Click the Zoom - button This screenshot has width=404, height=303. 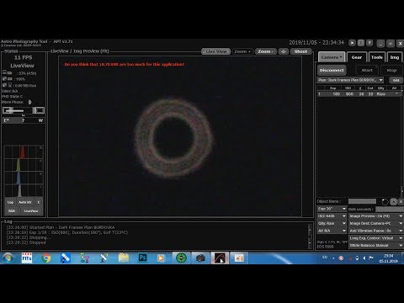[266, 51]
